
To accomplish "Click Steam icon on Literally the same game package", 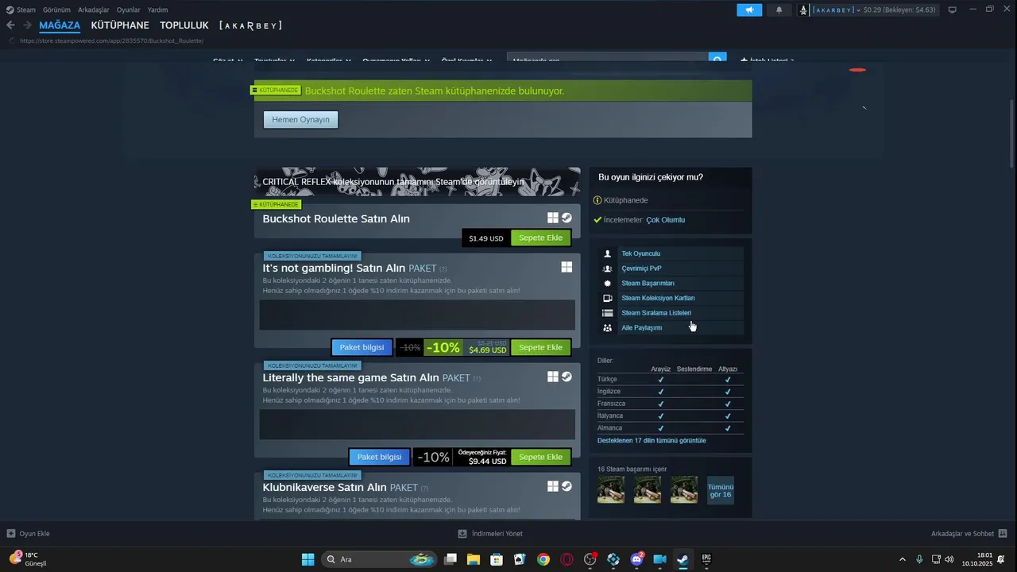I will click(567, 377).
